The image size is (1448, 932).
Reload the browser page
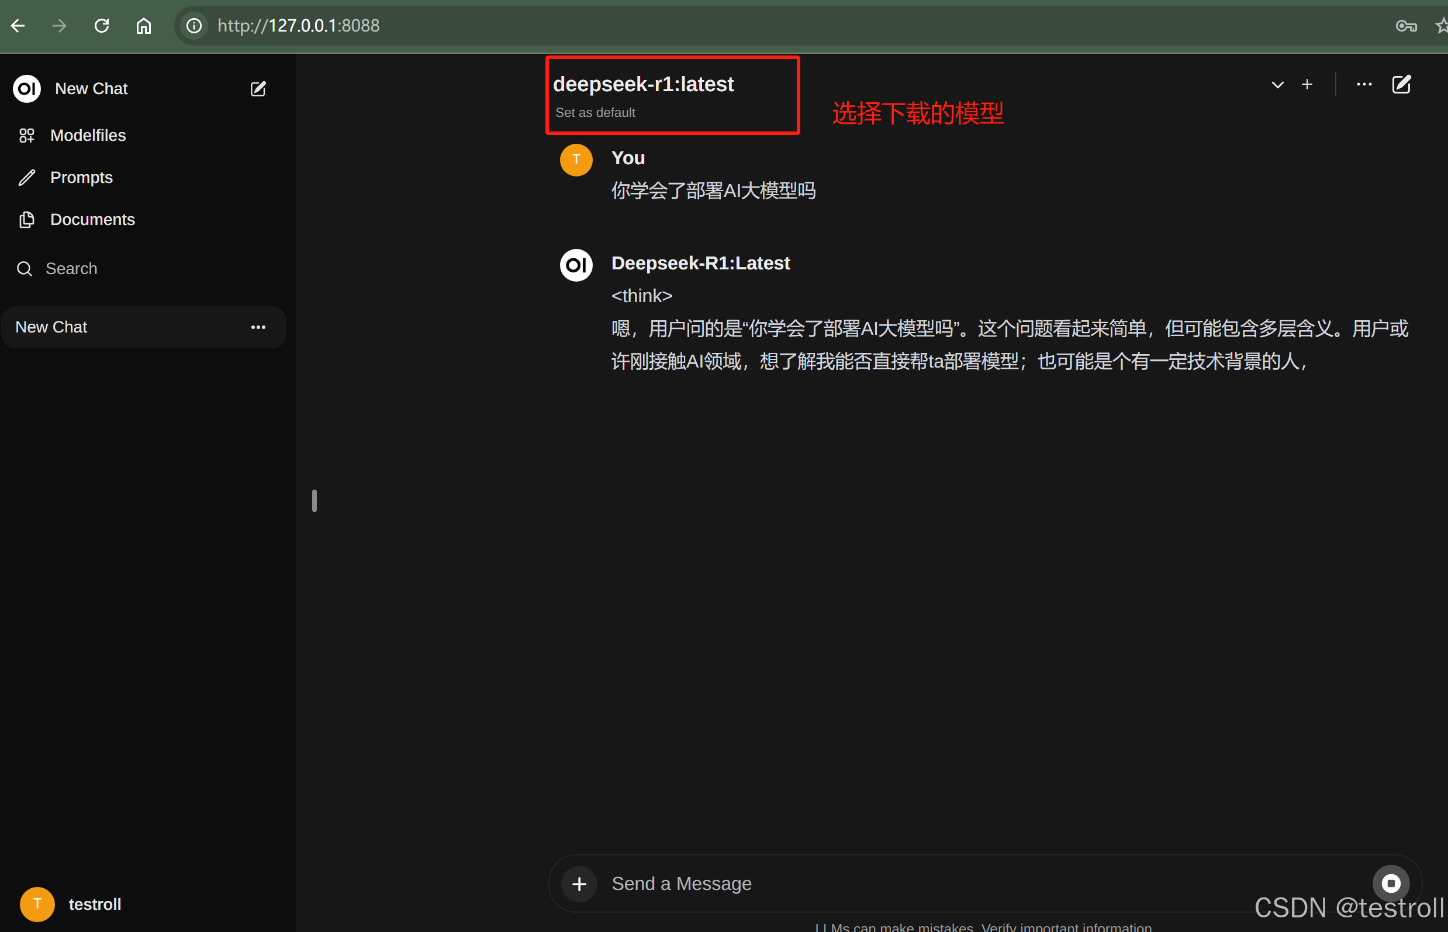pos(102,26)
